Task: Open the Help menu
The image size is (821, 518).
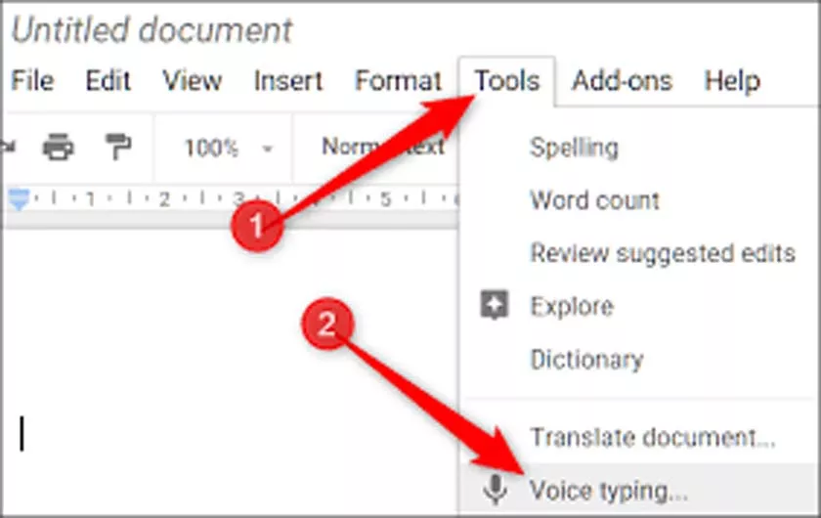Action: 732,81
